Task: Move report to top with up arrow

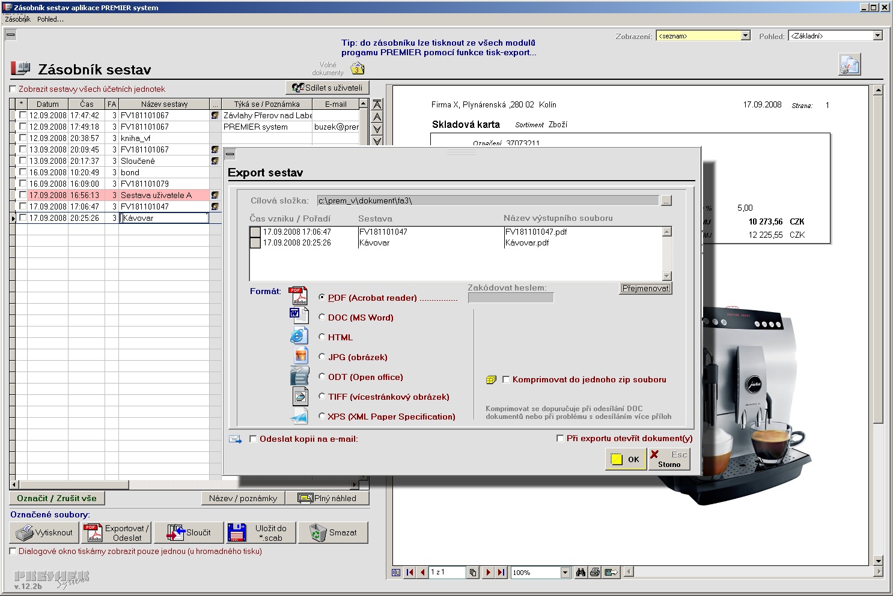Action: click(x=377, y=104)
